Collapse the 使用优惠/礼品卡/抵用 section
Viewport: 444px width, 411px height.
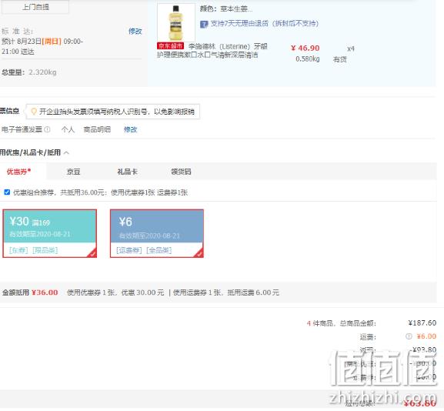[x=66, y=152]
